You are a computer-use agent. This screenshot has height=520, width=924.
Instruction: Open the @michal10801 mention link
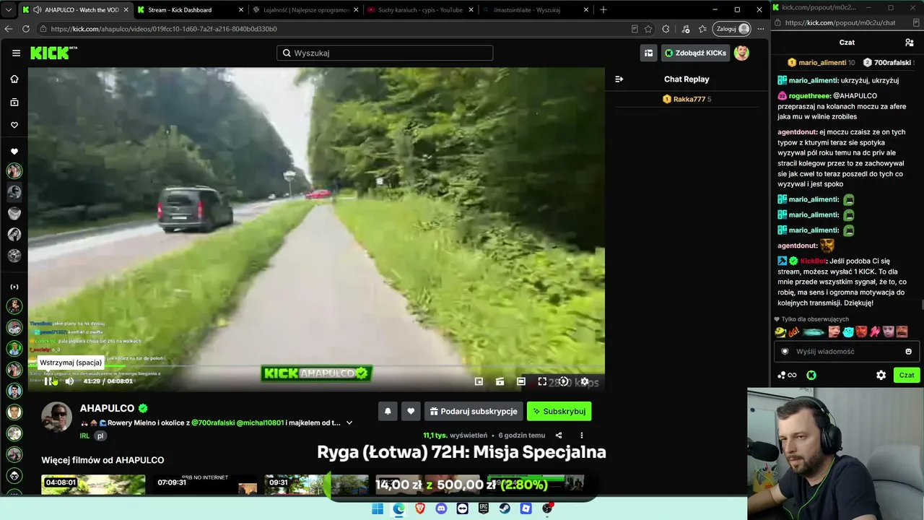[260, 422]
